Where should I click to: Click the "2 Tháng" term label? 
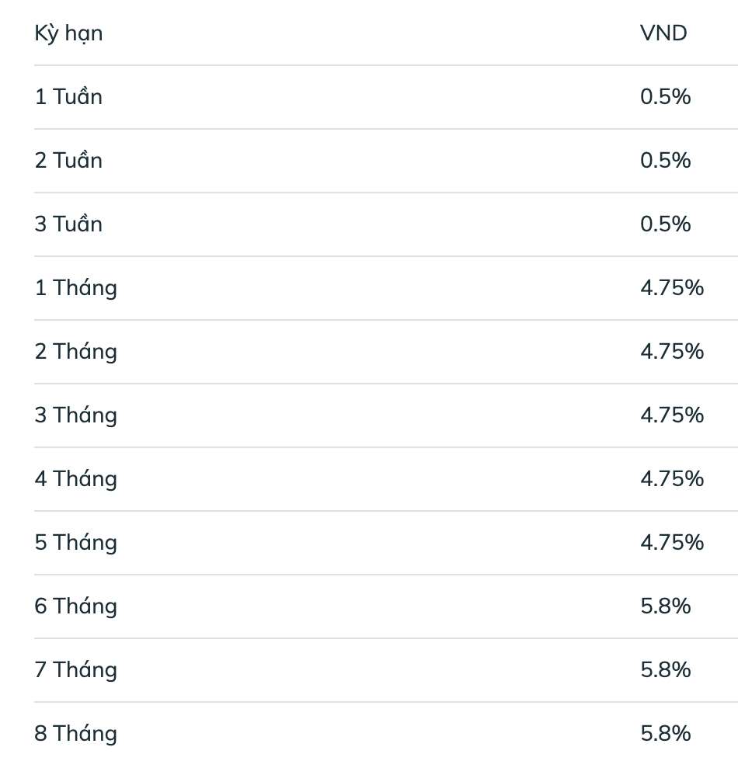pyautogui.click(x=75, y=352)
